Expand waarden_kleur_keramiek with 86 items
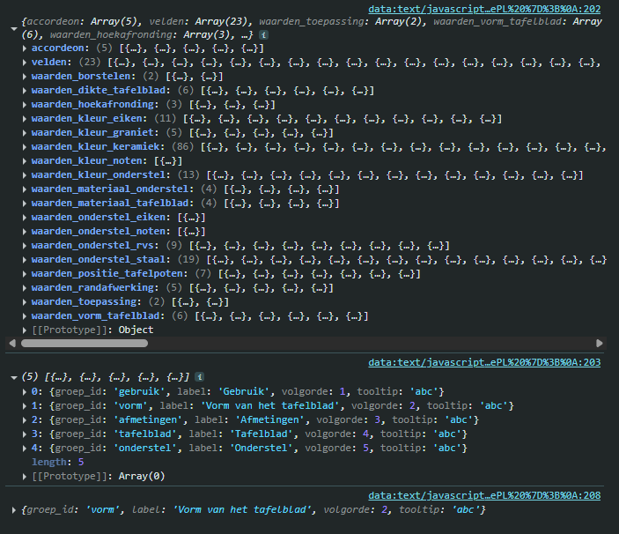The height and width of the screenshot is (534, 619). pos(25,147)
